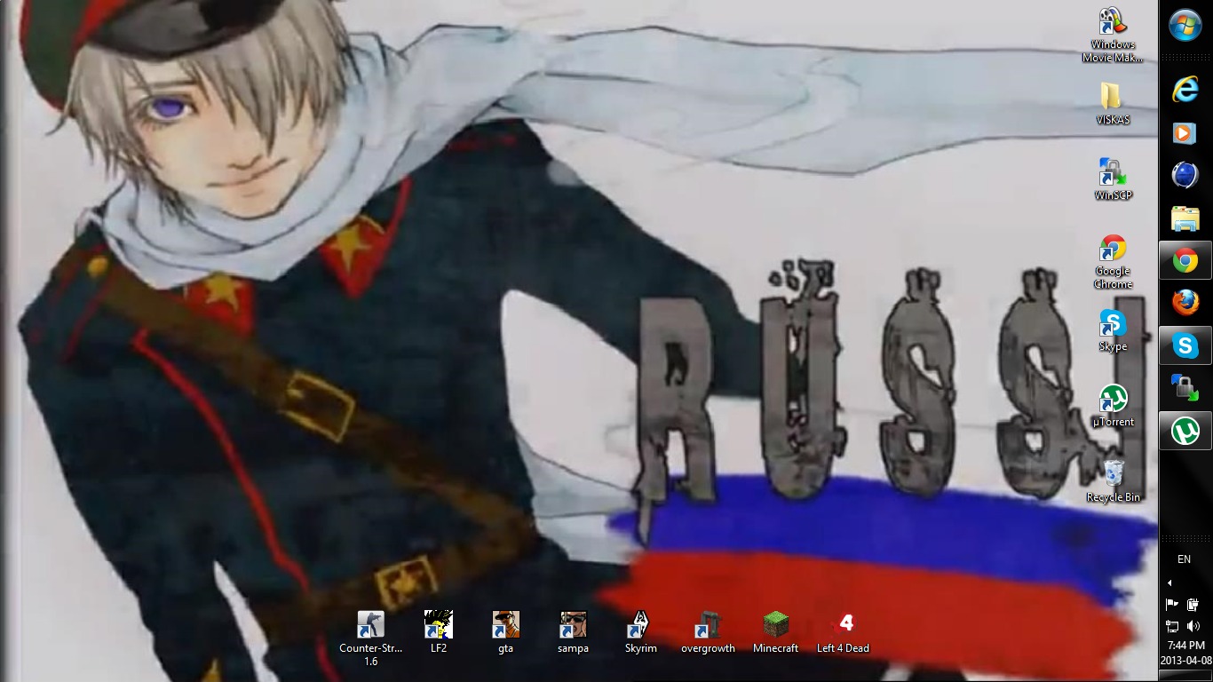Show hidden tray icons arrow
Screen dimensions: 1213x682
point(1169,583)
